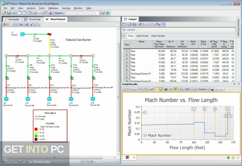This screenshot has width=242, height=166.
Task: Open the Arrange menu
Action: pos(66,8)
